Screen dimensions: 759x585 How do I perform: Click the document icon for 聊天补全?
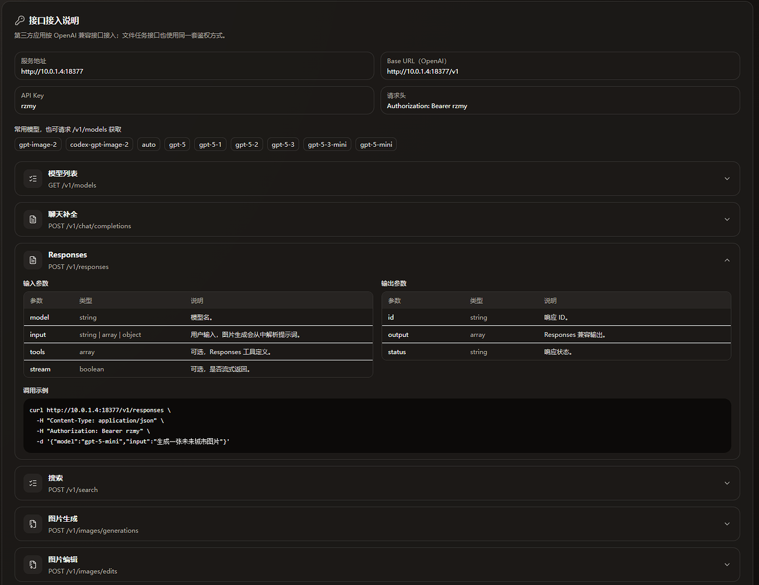coord(33,219)
